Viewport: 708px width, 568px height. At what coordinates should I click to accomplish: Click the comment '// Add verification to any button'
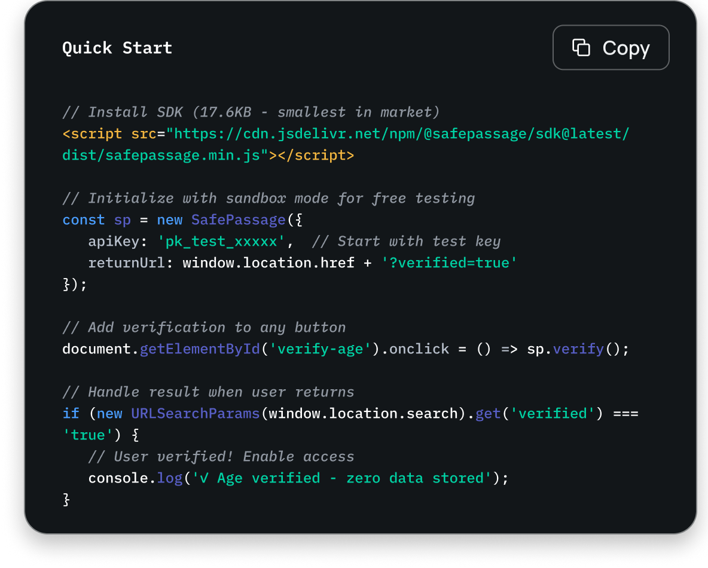(x=204, y=327)
